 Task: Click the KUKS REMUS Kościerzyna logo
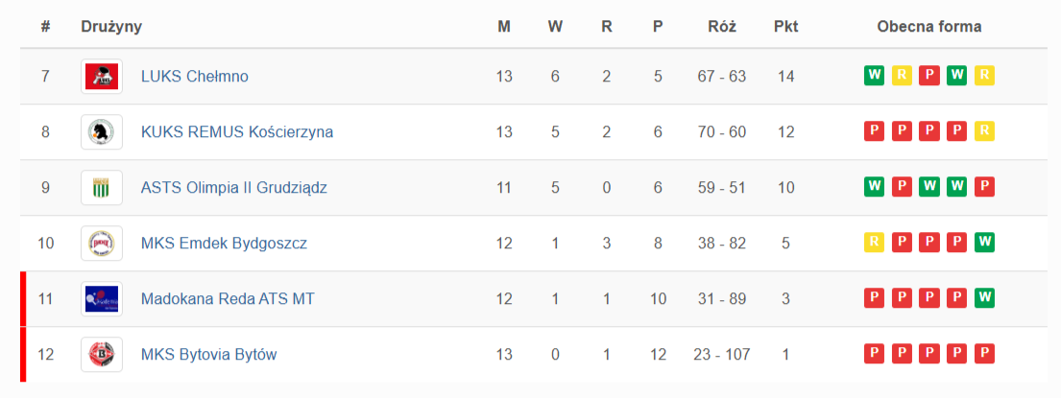click(101, 132)
